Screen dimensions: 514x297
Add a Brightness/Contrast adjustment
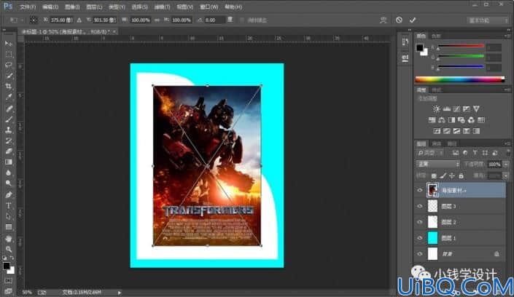tap(436, 108)
